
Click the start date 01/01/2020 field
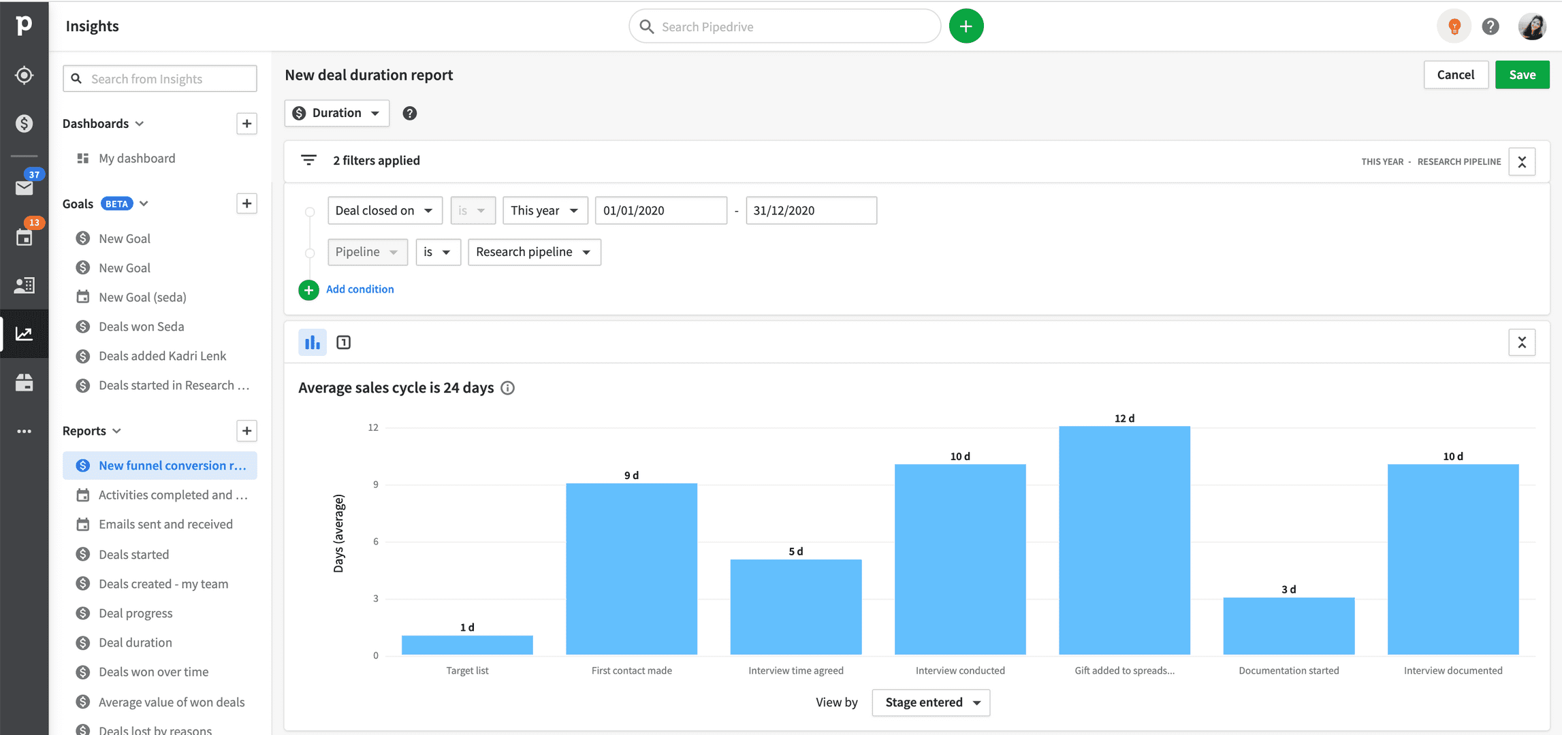(x=660, y=211)
